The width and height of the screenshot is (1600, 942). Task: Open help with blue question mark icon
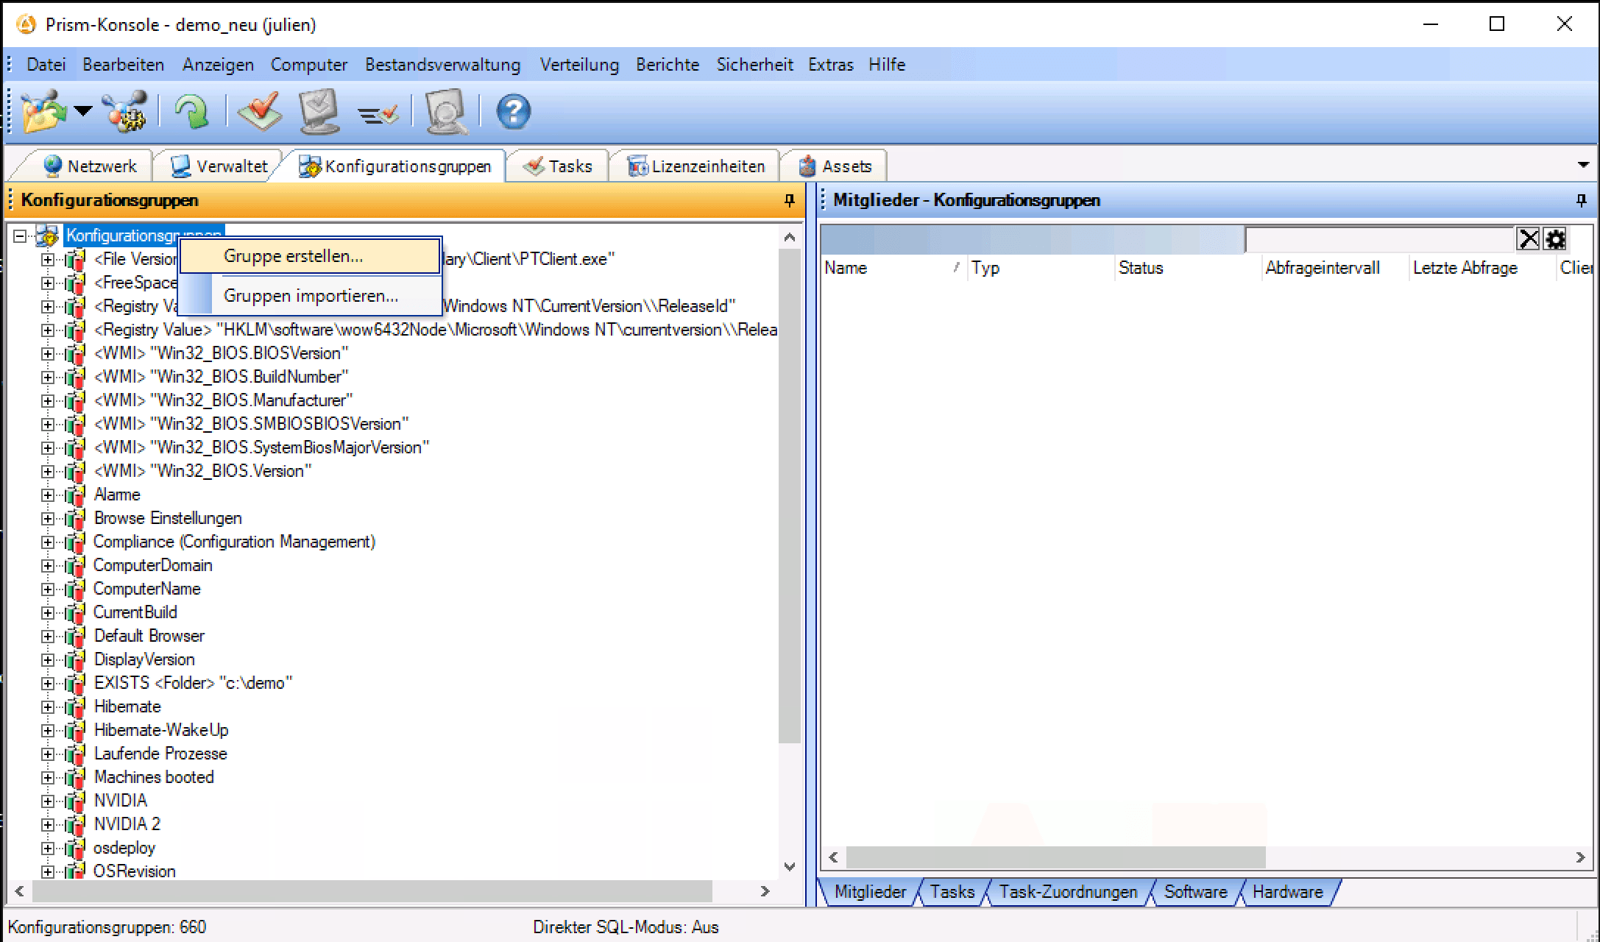[x=513, y=112]
